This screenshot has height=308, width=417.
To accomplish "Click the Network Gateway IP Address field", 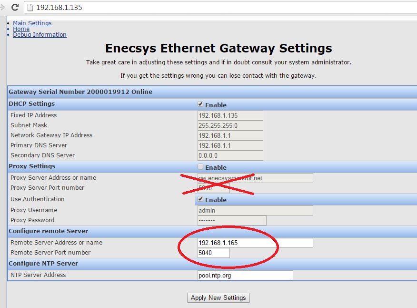I will pyautogui.click(x=230, y=135).
